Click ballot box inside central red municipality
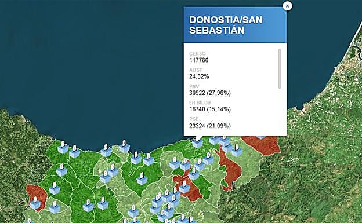Screen dimensions: 362x223 [184, 187]
